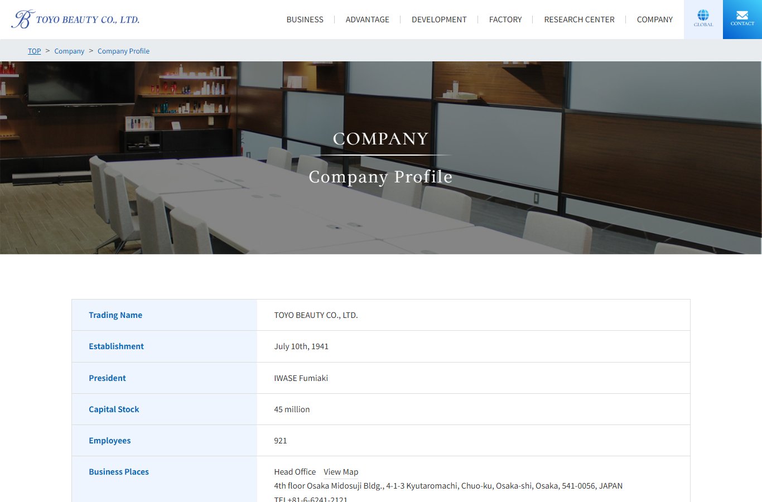This screenshot has width=762, height=502.
Task: Click the Toyo Beauty logo
Action: [75, 20]
